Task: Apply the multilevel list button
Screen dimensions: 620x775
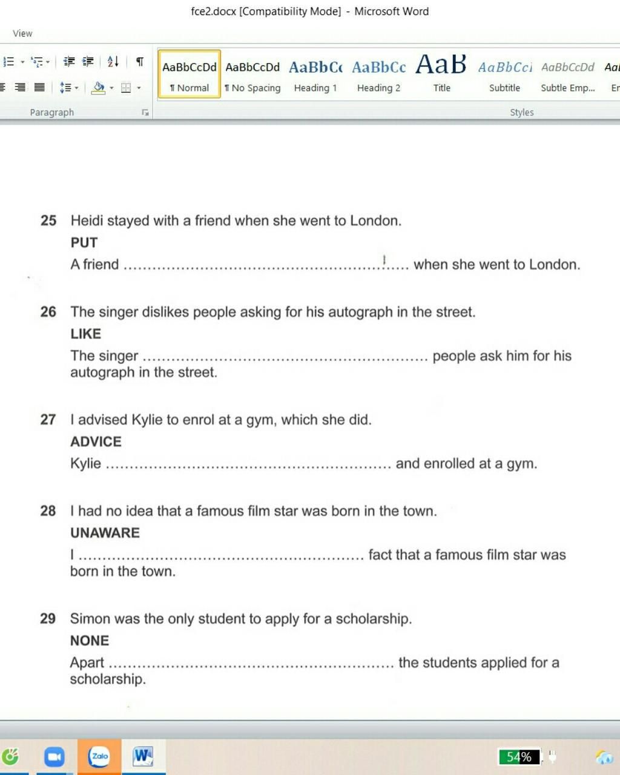Action: (x=38, y=62)
